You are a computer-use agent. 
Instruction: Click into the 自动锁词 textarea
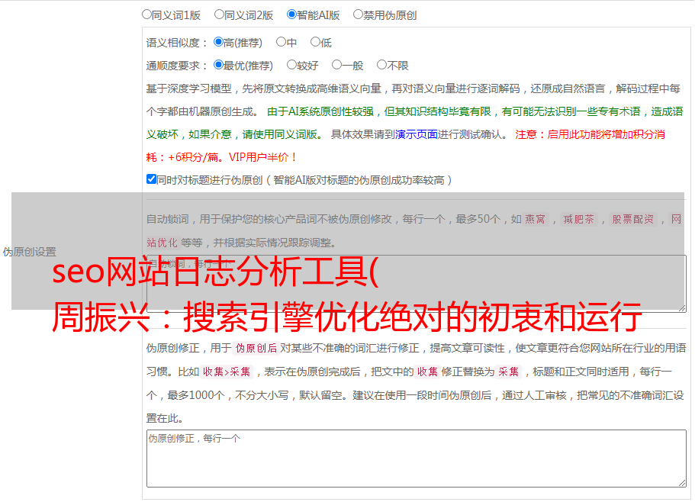point(417,284)
